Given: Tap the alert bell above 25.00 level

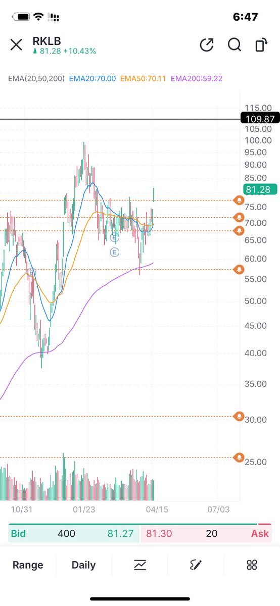Looking at the screenshot, I should tap(239, 458).
